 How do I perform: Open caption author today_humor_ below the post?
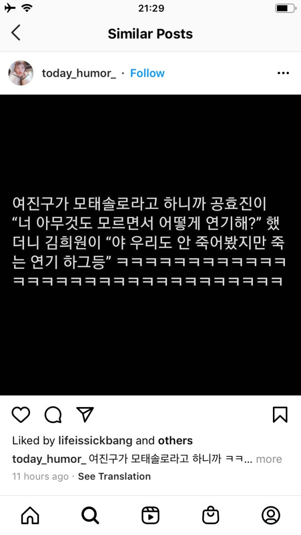pos(49,459)
